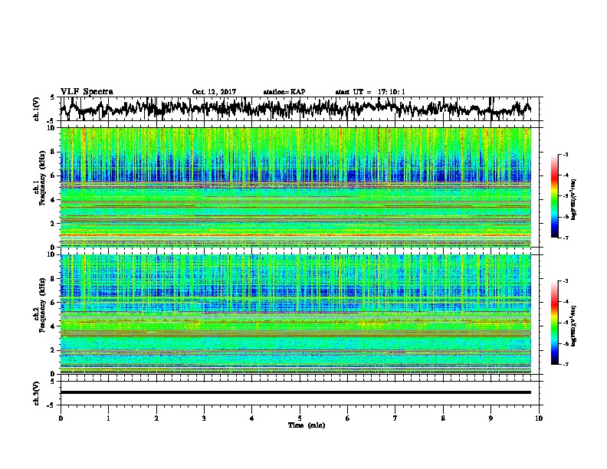Click time axis tick label "8"
Screen dimensions: 607x469
tap(443, 418)
